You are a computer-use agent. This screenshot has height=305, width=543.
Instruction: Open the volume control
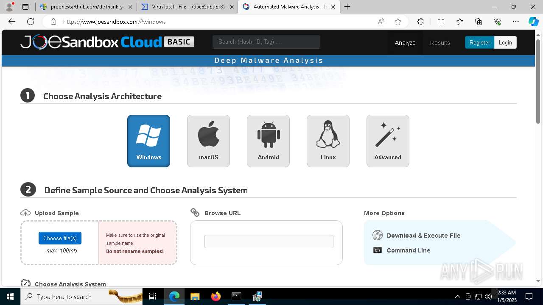pos(488,297)
